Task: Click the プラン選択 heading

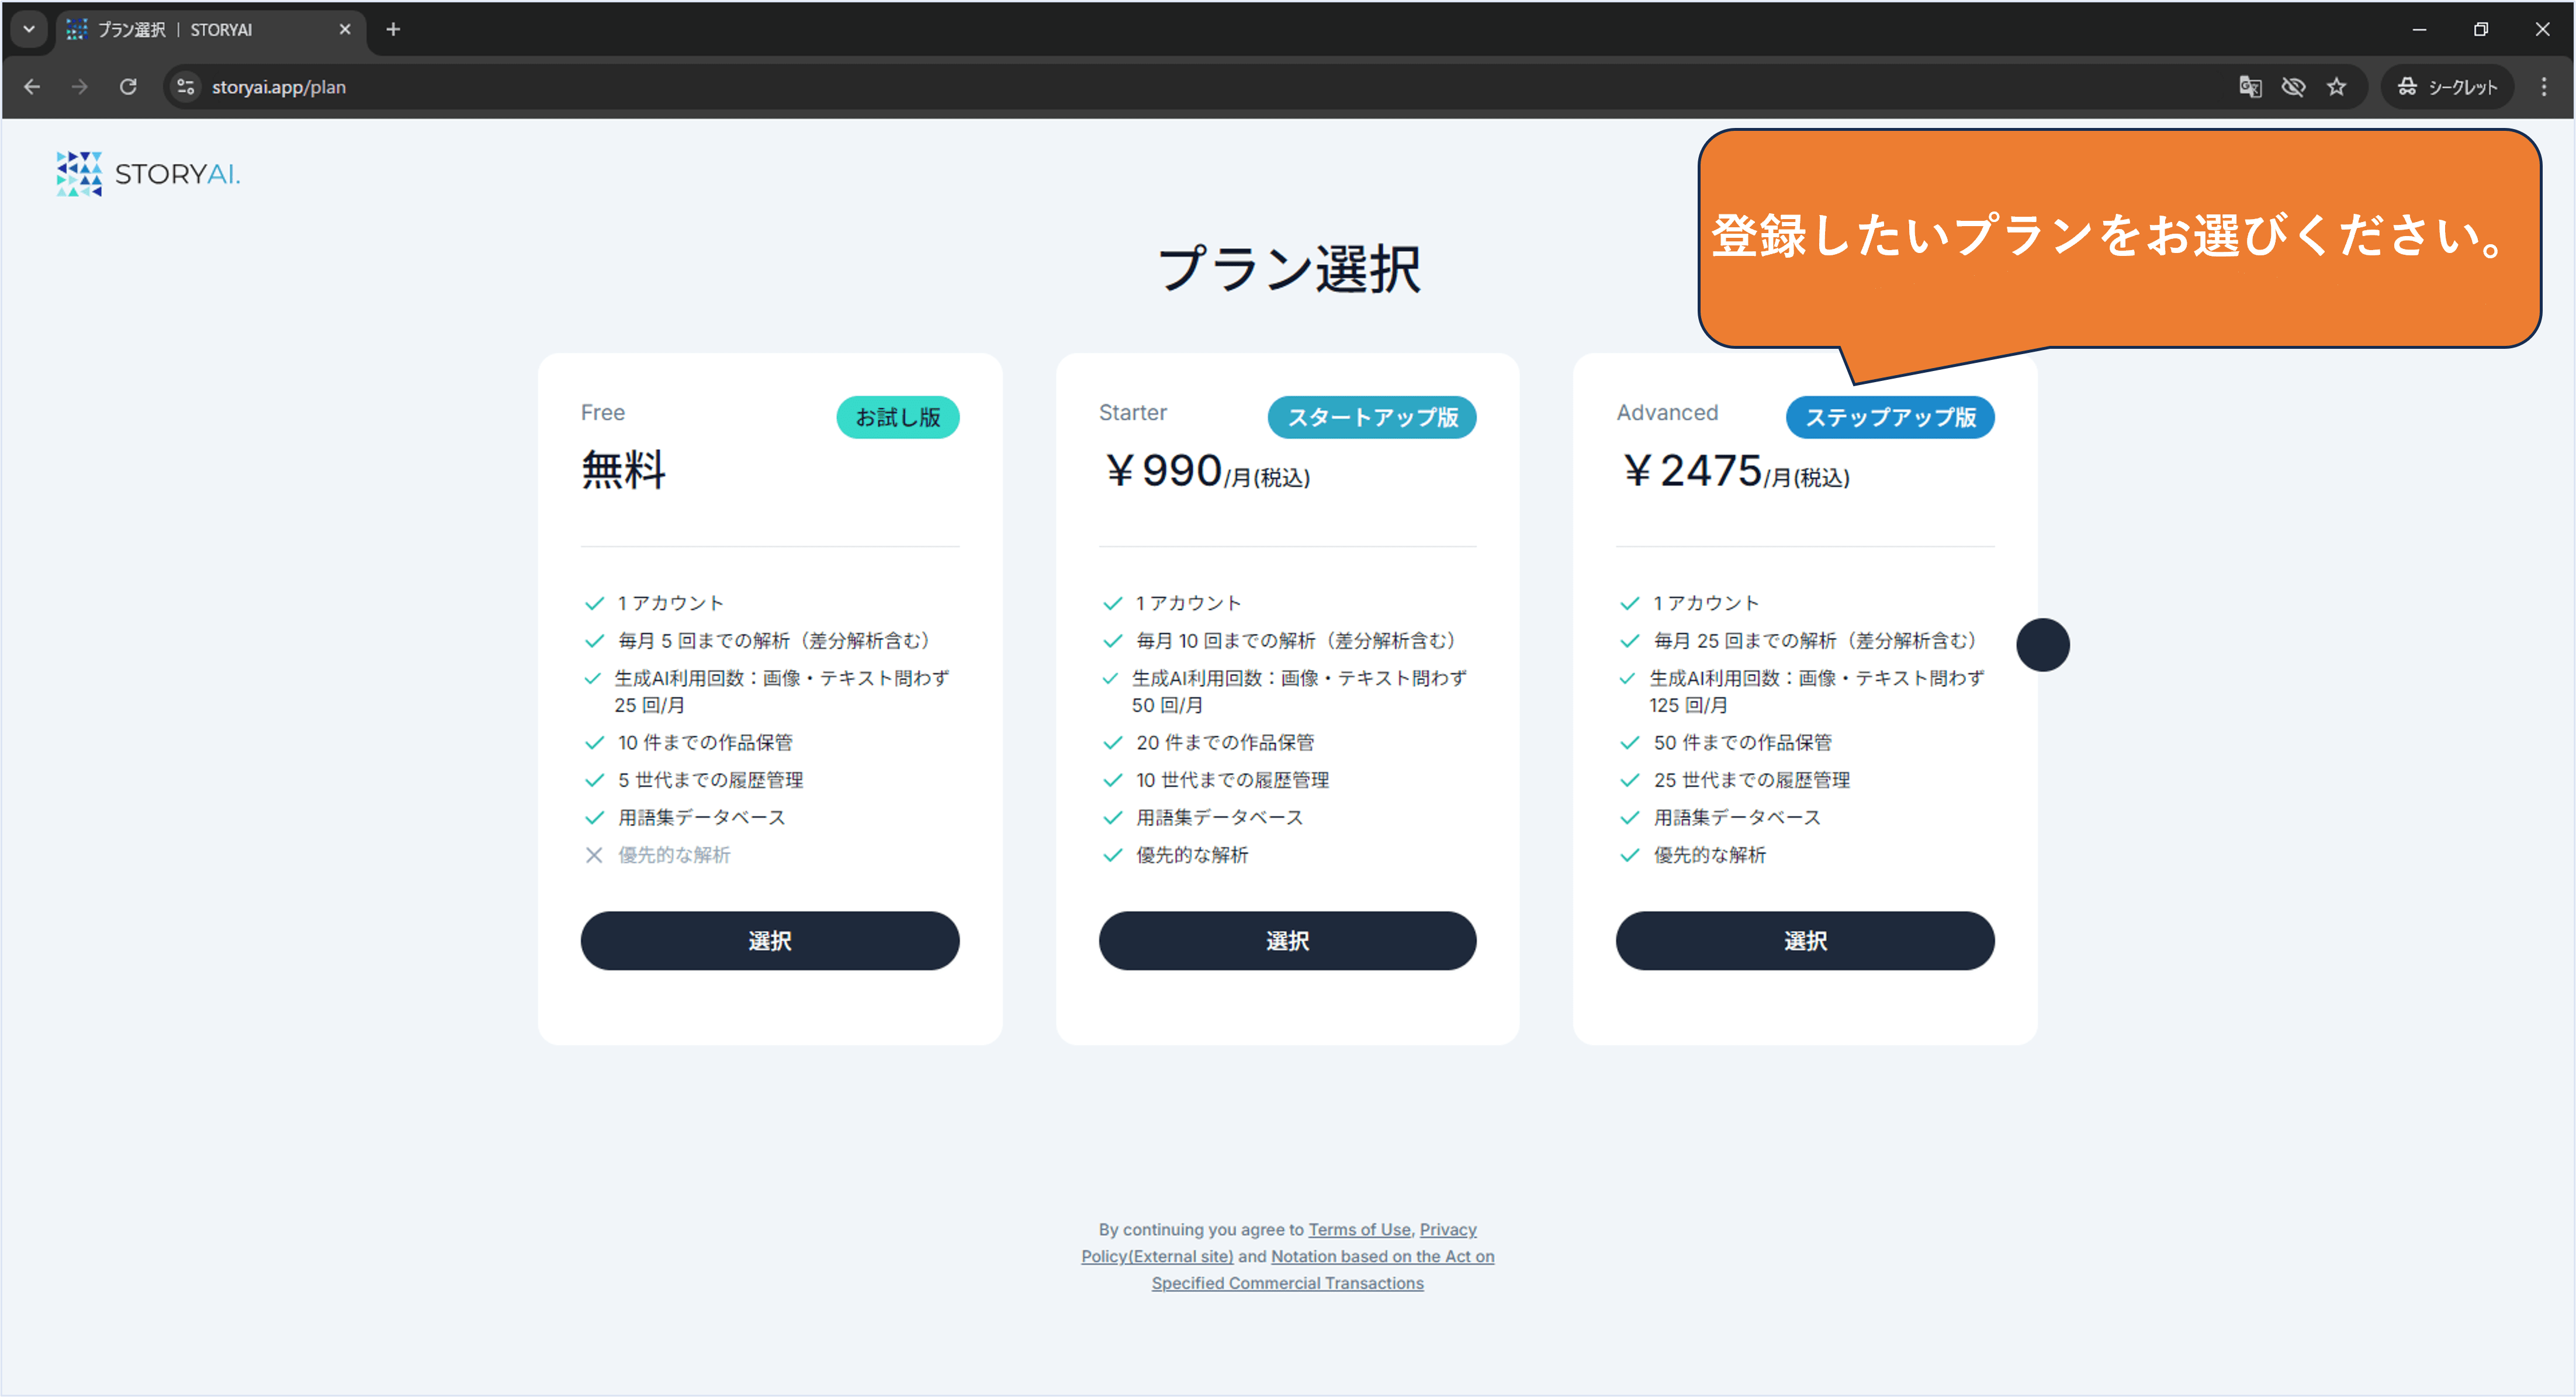Action: pos(1288,269)
